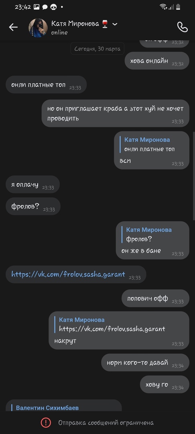Open the vk.com/frolov.sasha.garant link message
Screen dimensions: 195x434
tap(68, 274)
